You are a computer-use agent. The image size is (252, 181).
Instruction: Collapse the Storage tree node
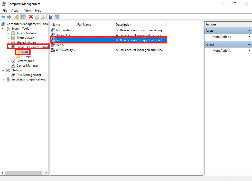[x=3, y=70]
